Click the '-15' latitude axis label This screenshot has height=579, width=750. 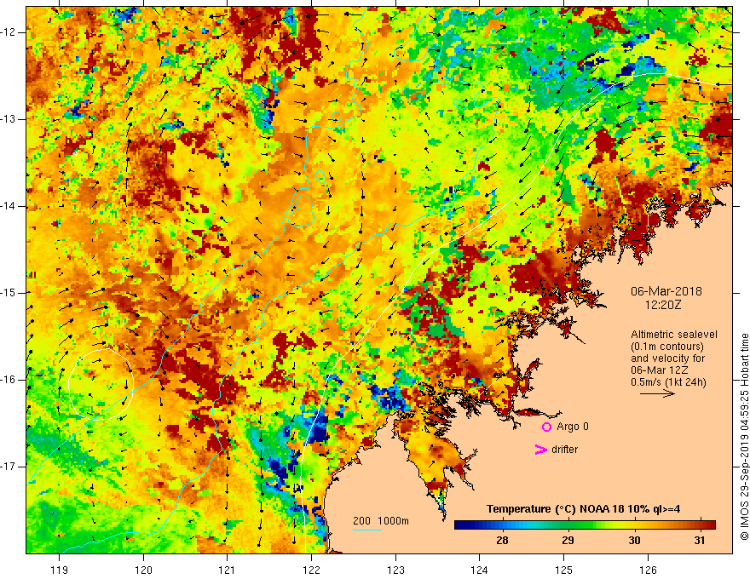click(9, 293)
